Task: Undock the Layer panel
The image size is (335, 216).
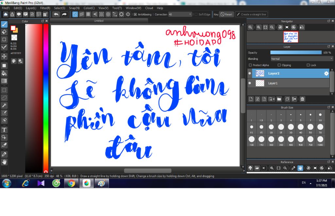Action: point(329,46)
